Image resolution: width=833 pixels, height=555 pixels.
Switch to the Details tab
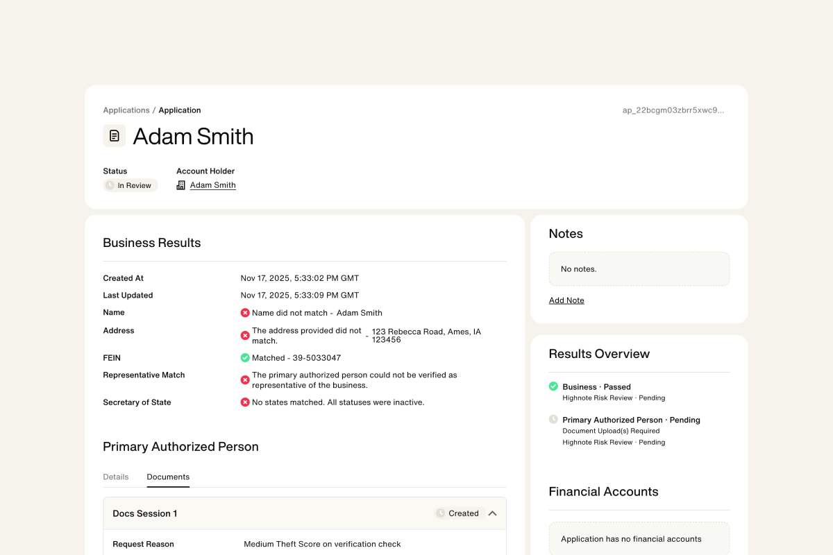116,477
